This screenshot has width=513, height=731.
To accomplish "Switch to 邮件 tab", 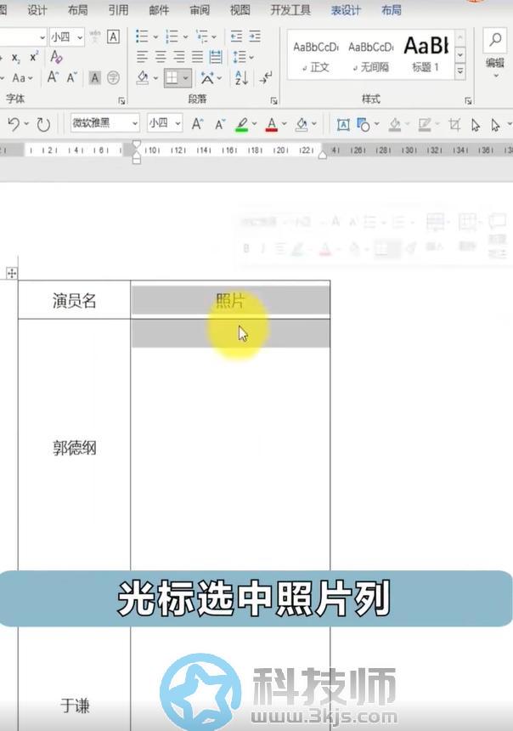I will (159, 10).
